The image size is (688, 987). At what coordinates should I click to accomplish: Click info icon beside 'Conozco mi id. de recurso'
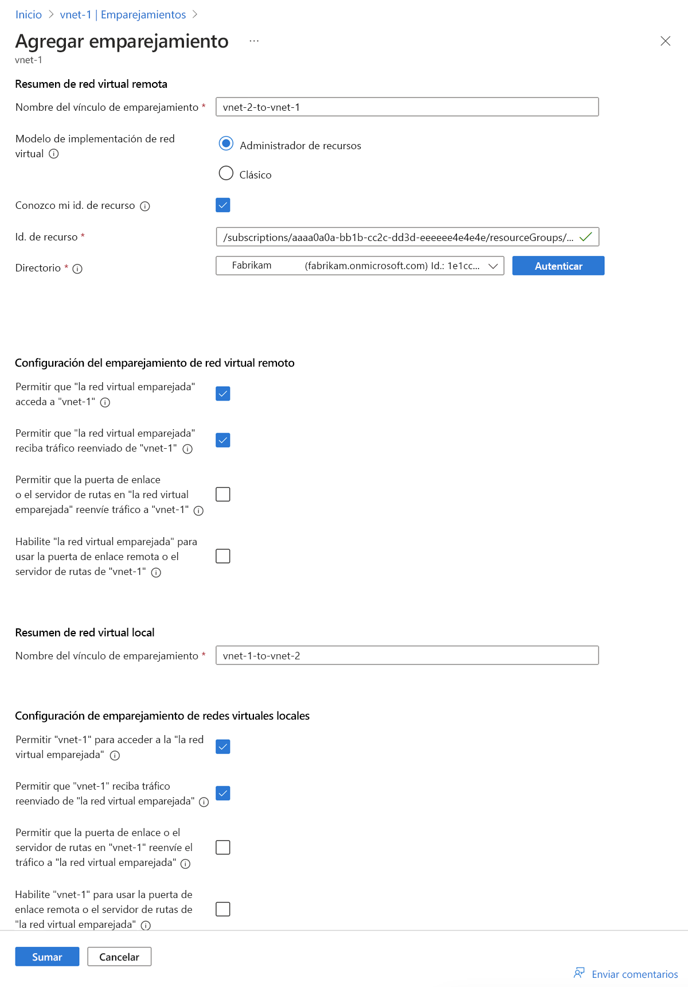pyautogui.click(x=145, y=206)
